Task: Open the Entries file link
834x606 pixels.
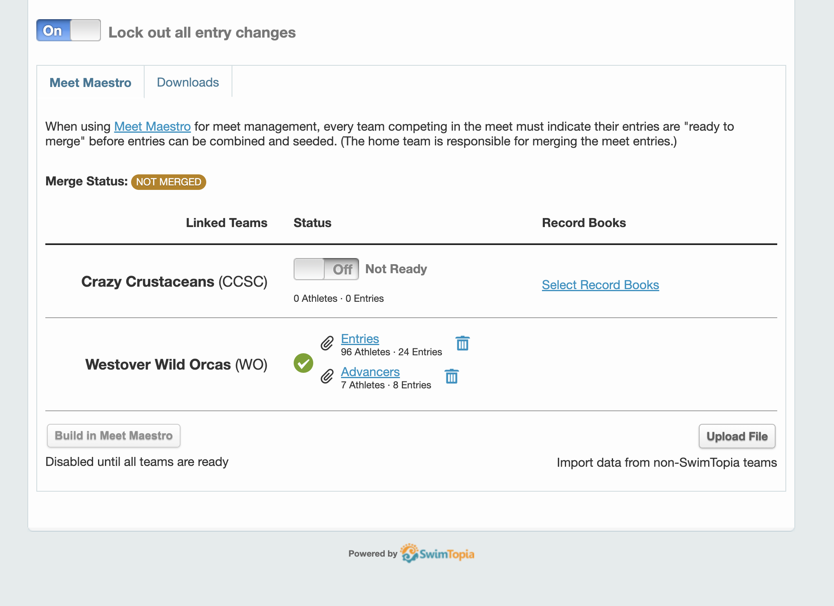Action: [360, 339]
